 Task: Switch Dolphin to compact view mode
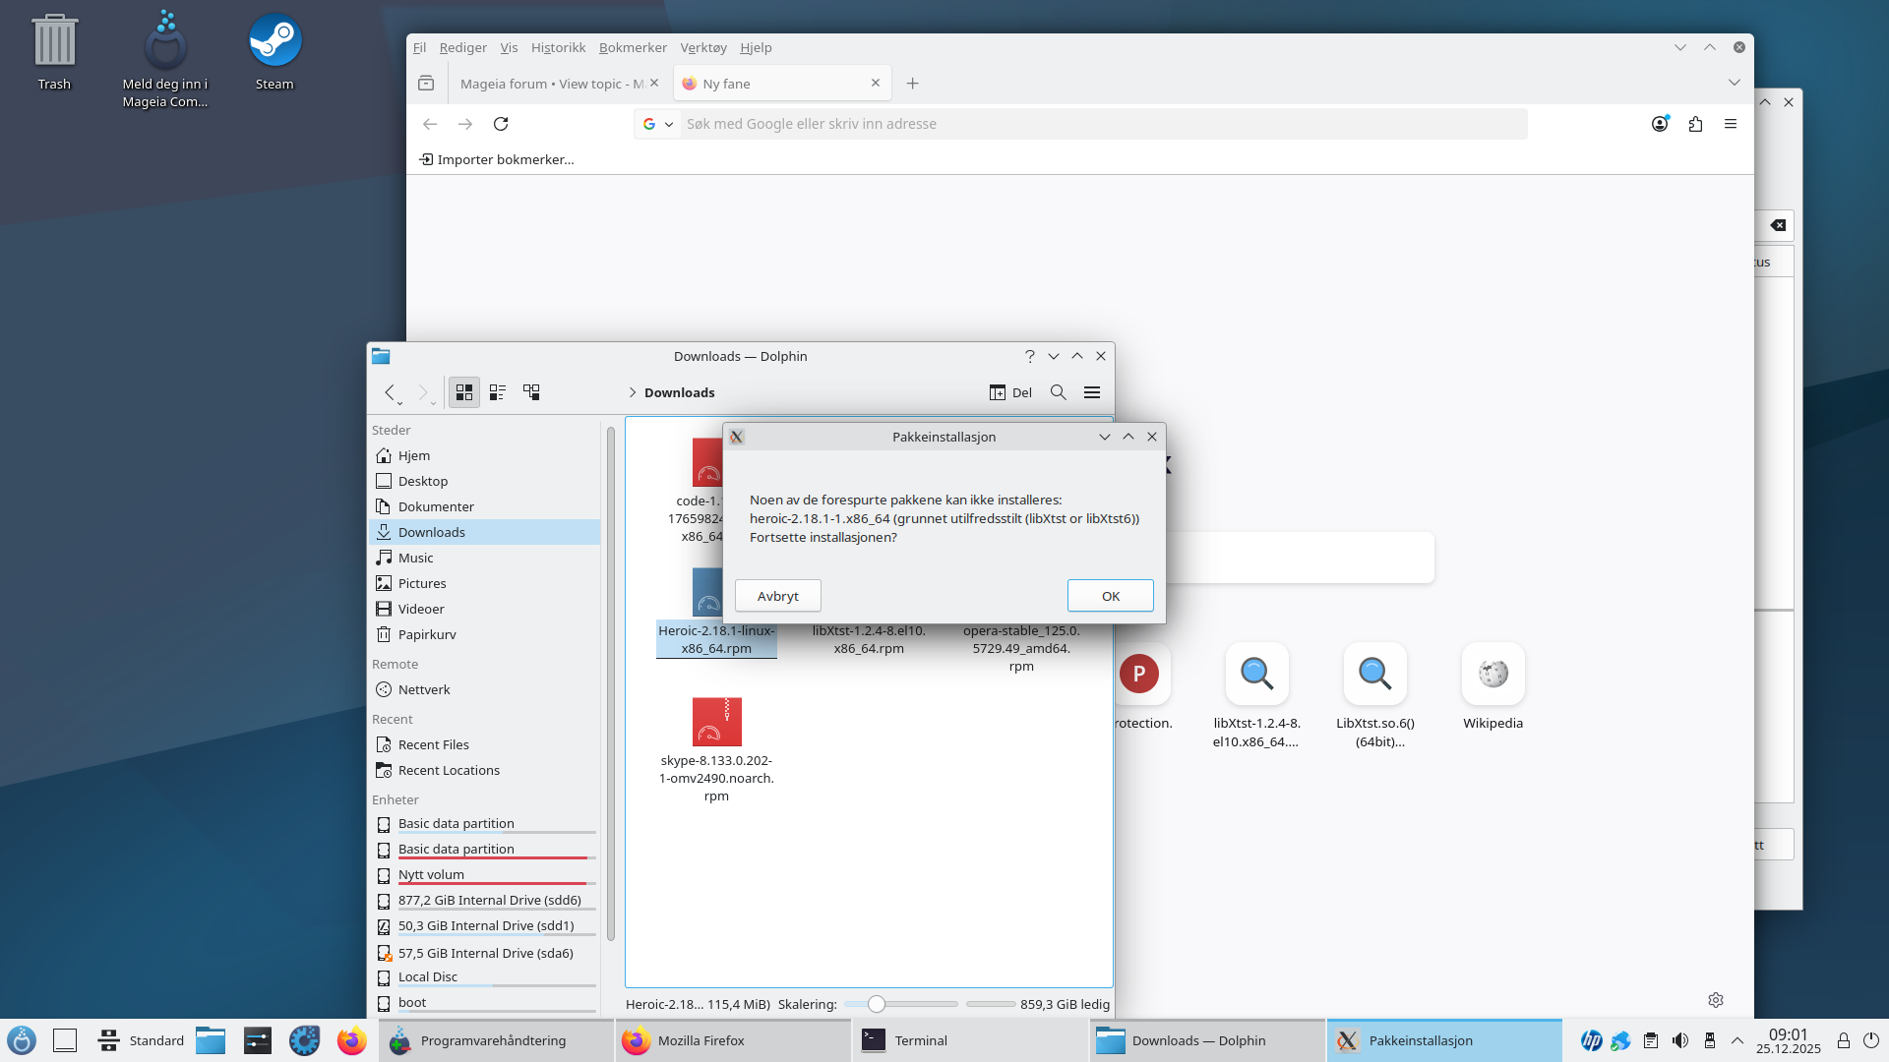click(x=498, y=392)
